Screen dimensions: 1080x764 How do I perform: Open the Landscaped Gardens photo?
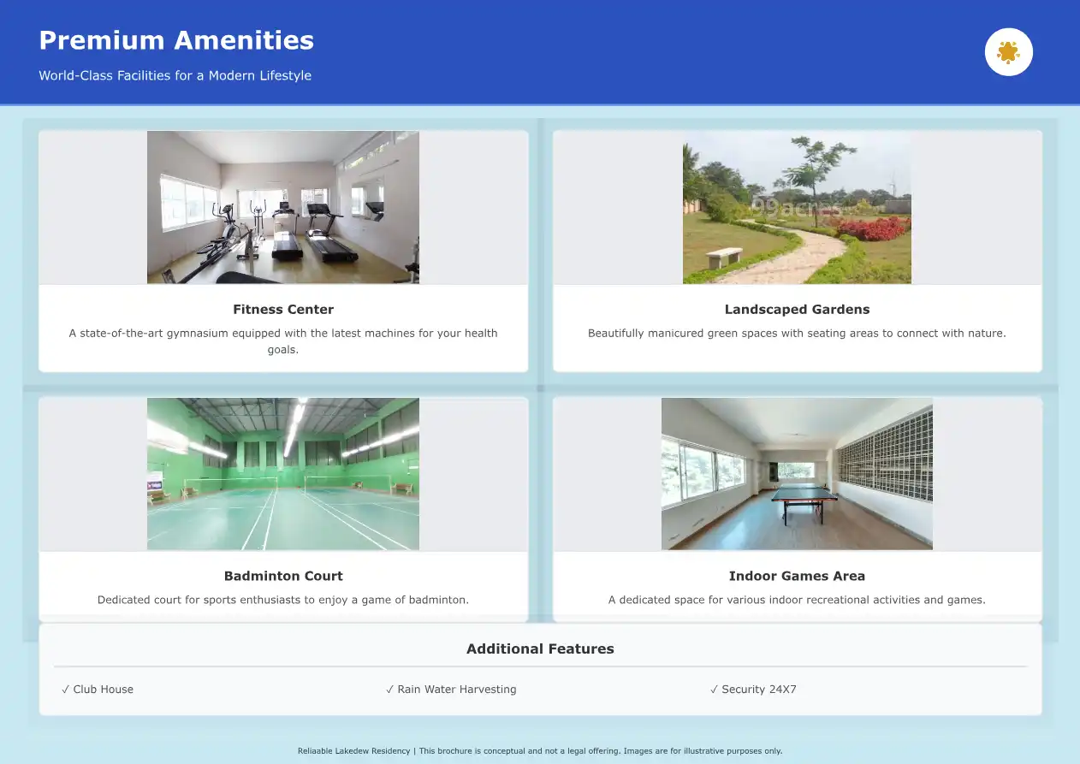pos(797,207)
